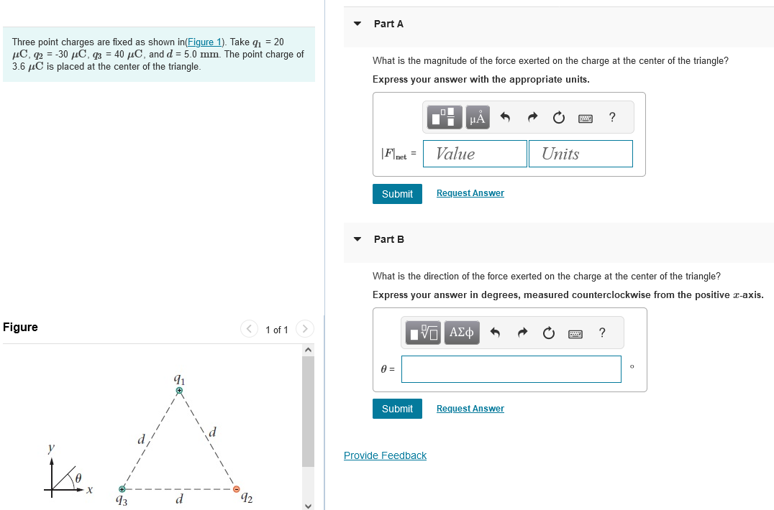The image size is (774, 510).
Task: Open the Figure 1 link in problem statement
Action: [x=204, y=42]
